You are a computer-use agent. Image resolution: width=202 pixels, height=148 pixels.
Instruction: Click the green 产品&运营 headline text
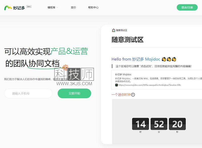pyautogui.click(x=69, y=51)
